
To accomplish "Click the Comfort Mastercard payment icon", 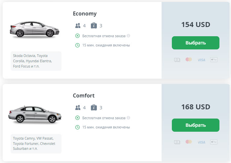I will tap(189, 142).
